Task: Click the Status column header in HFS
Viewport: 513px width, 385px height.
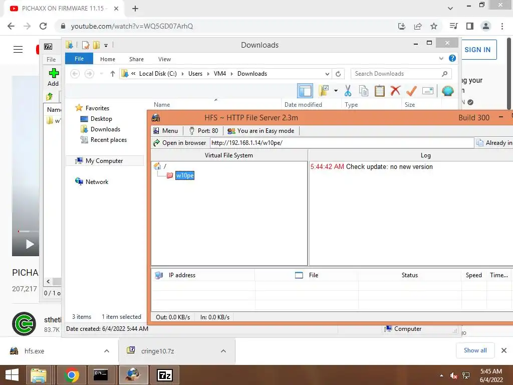Action: [410, 275]
